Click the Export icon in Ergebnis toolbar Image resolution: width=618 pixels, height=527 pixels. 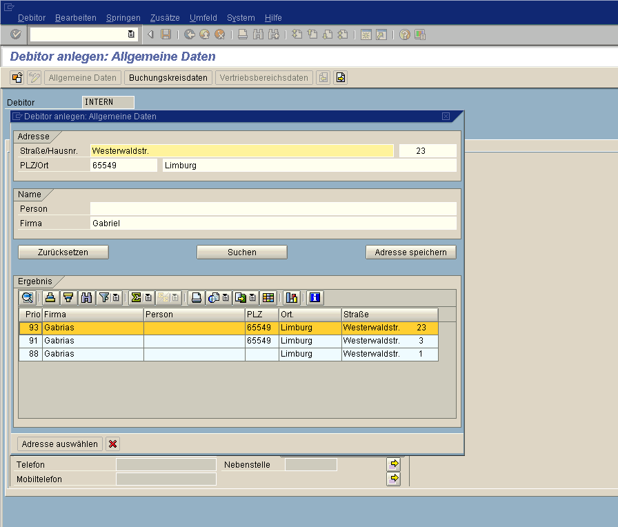241,297
